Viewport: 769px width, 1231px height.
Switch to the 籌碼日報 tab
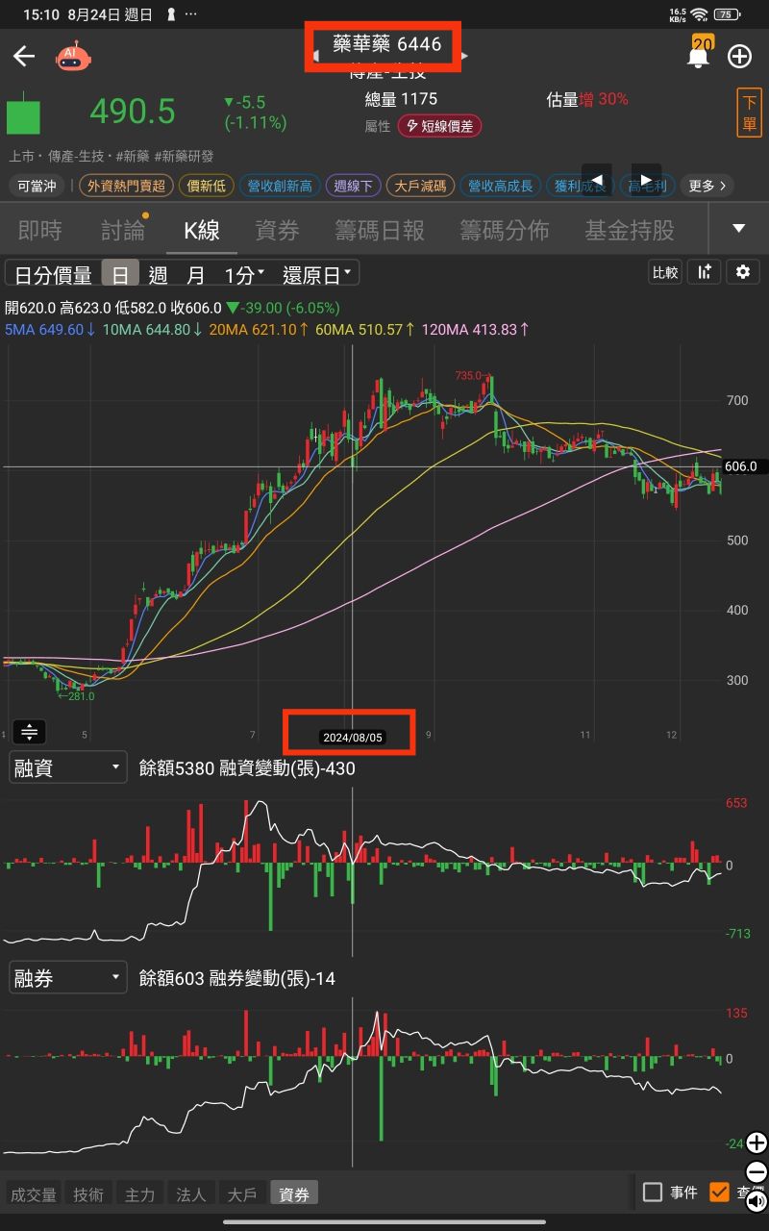pos(380,230)
